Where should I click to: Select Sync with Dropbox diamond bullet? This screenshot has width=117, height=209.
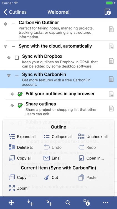click(9, 58)
